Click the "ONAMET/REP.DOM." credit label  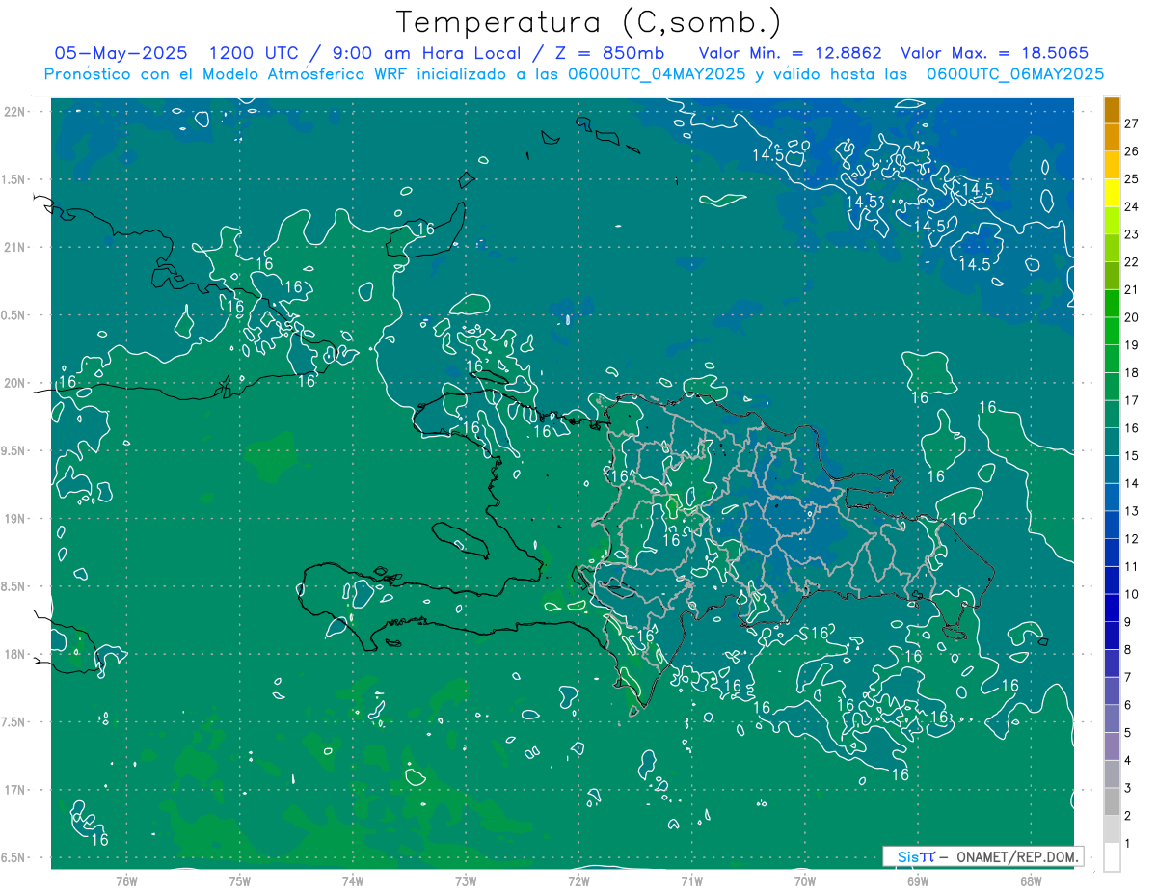point(1017,856)
